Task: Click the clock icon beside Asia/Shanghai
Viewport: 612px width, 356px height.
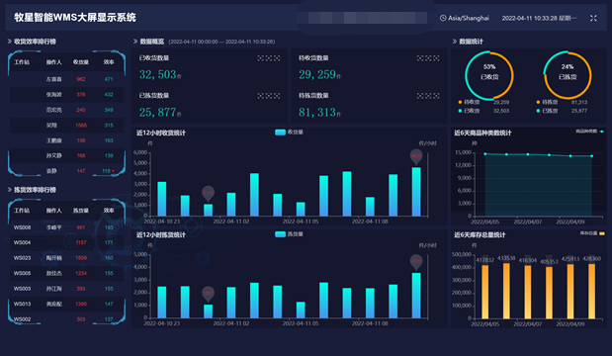Action: click(x=443, y=18)
